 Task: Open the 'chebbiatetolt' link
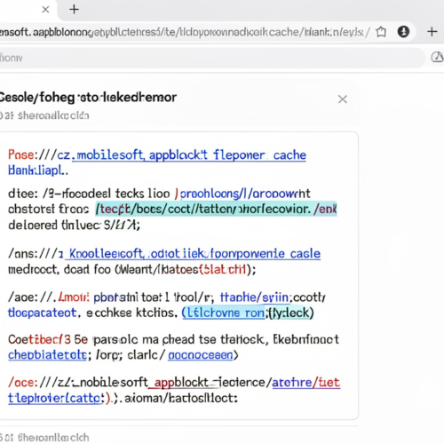[48, 355]
